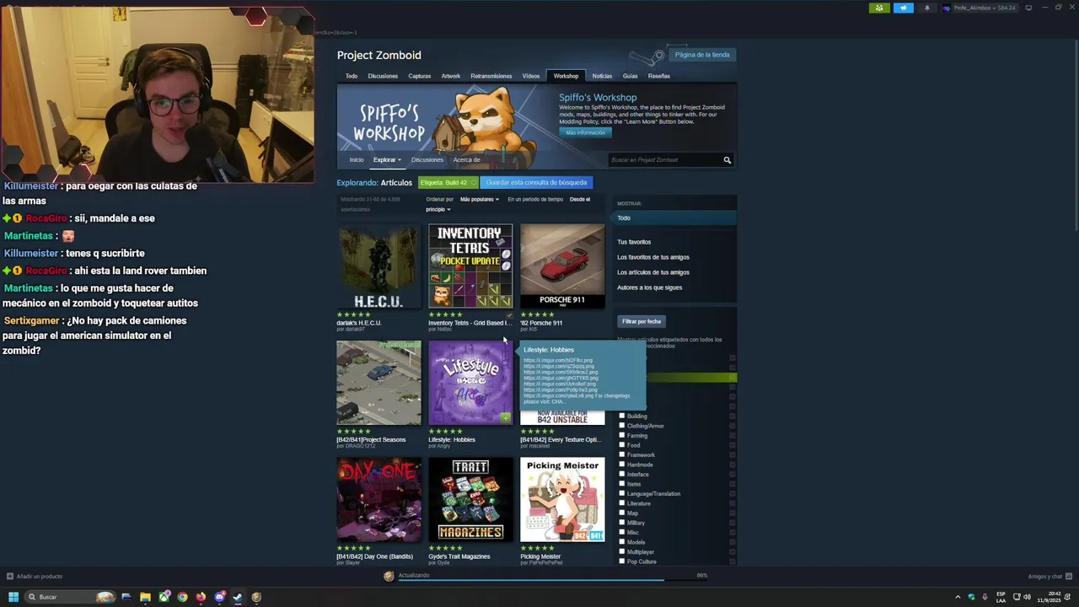This screenshot has height=607, width=1079.
Task: Open the Day One (Bandits) mod thumbnail
Action: click(x=378, y=500)
